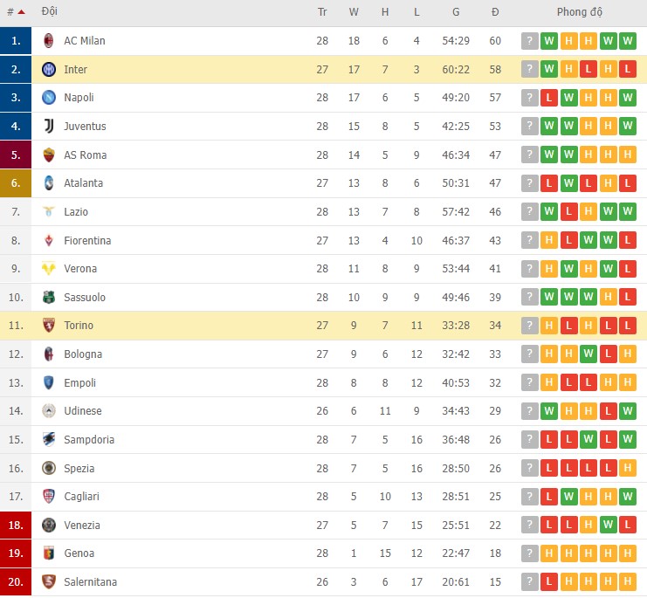Viewport: 647px width, 598px height.
Task: Click the Tr matches played header
Action: (x=322, y=12)
